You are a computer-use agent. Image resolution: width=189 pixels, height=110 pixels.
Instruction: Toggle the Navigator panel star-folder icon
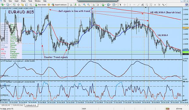[x=22, y=5]
